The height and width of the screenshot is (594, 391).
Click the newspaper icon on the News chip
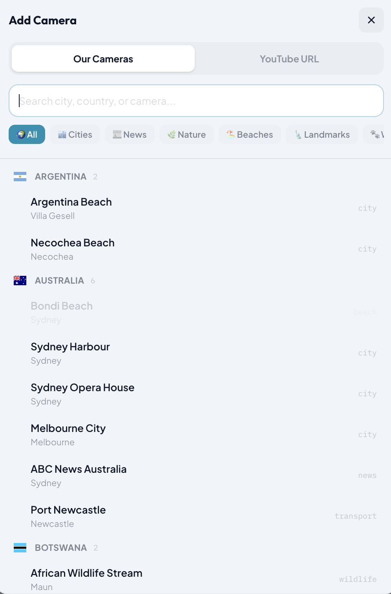[117, 134]
